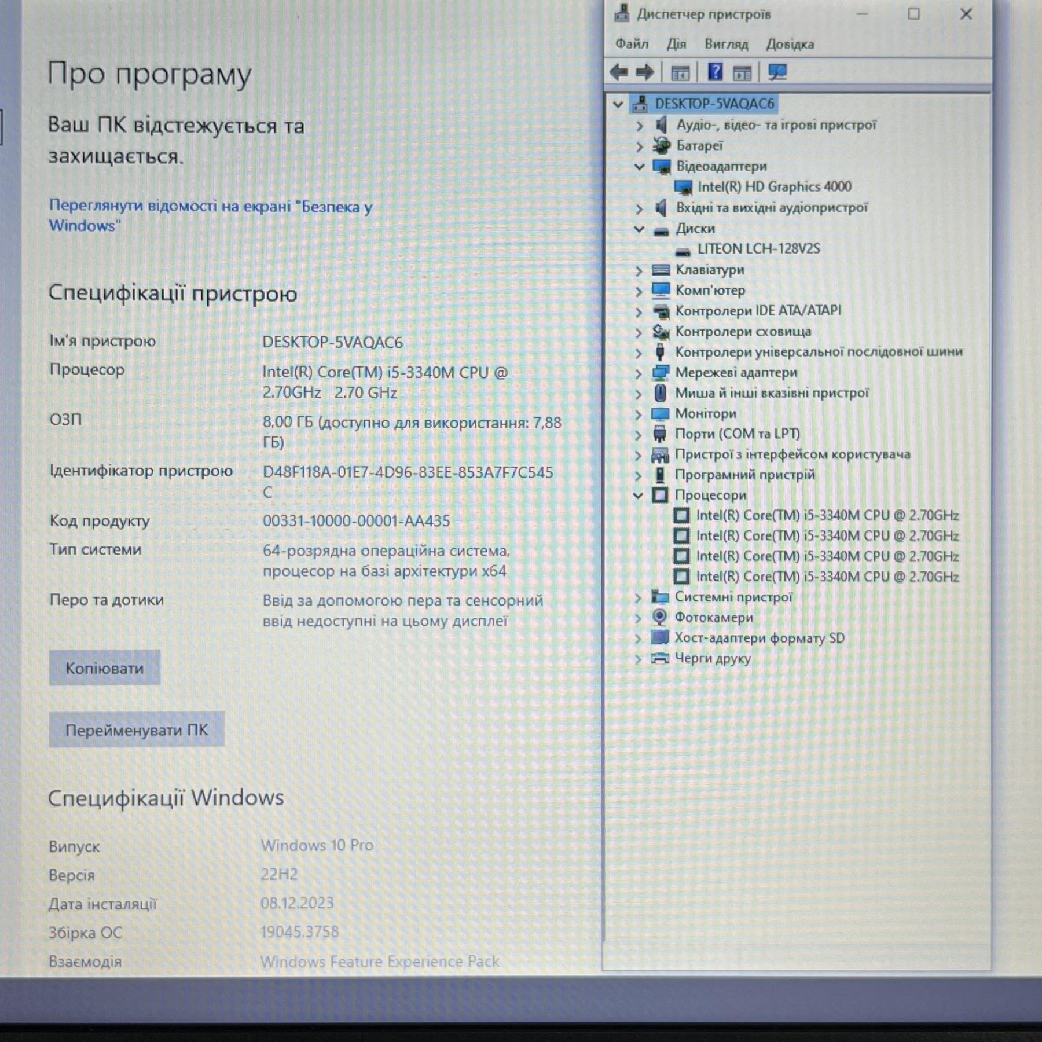Screen dimensions: 1042x1042
Task: Click the Перейменувати ПК button
Action: (137, 729)
